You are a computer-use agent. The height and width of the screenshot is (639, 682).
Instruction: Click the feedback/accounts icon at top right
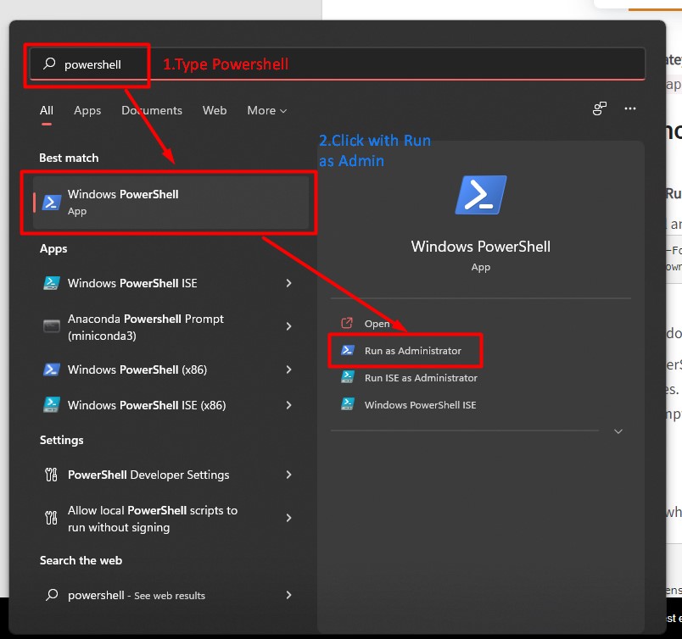600,108
